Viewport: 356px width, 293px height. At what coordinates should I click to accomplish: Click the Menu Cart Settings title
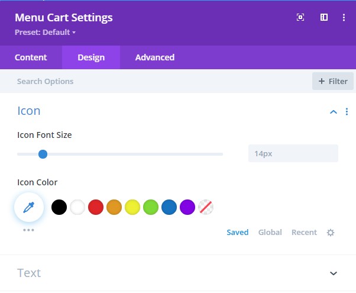coord(64,18)
